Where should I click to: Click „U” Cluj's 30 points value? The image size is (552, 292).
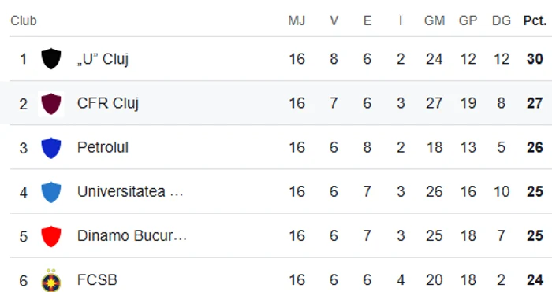coord(535,59)
